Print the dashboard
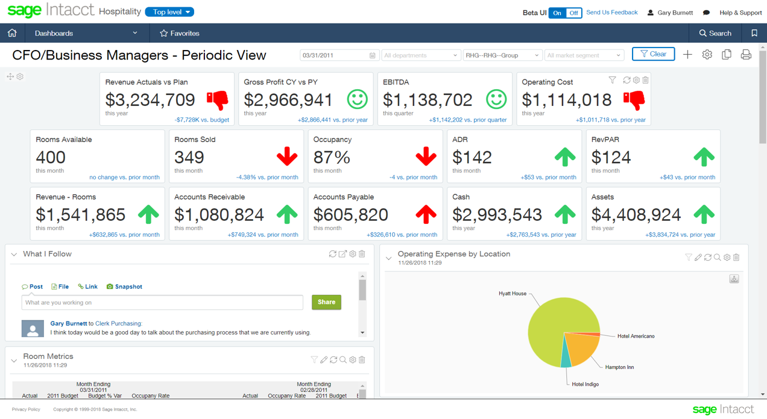 pos(746,55)
